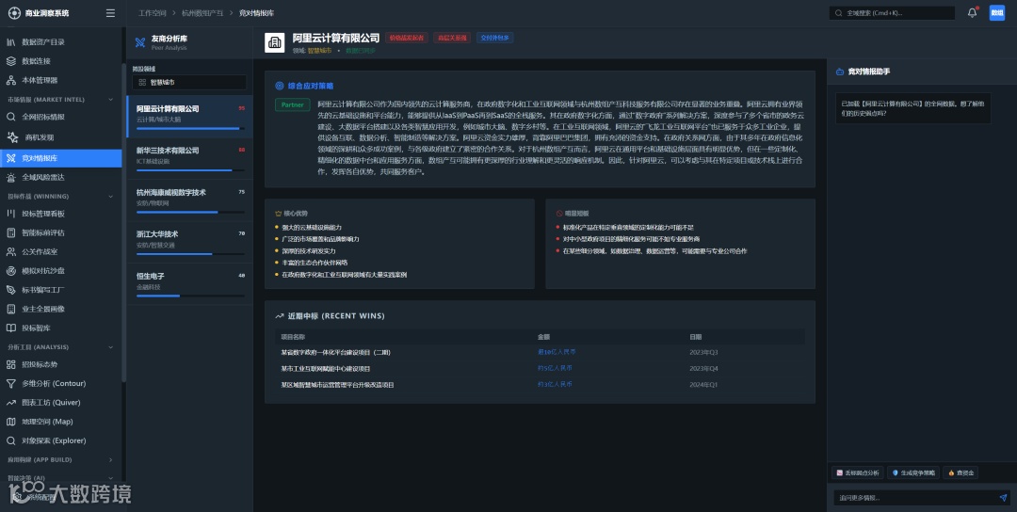
Task: Open 数据资产目录 sidebar icon
Action: [11, 42]
